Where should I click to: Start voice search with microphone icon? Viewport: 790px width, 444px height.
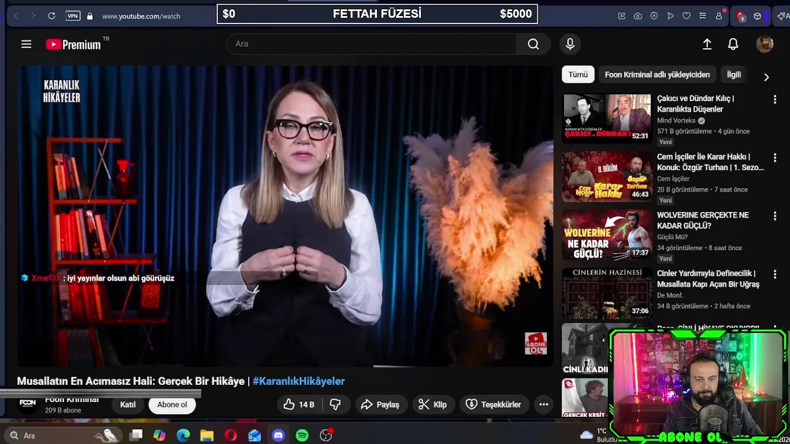pos(570,44)
